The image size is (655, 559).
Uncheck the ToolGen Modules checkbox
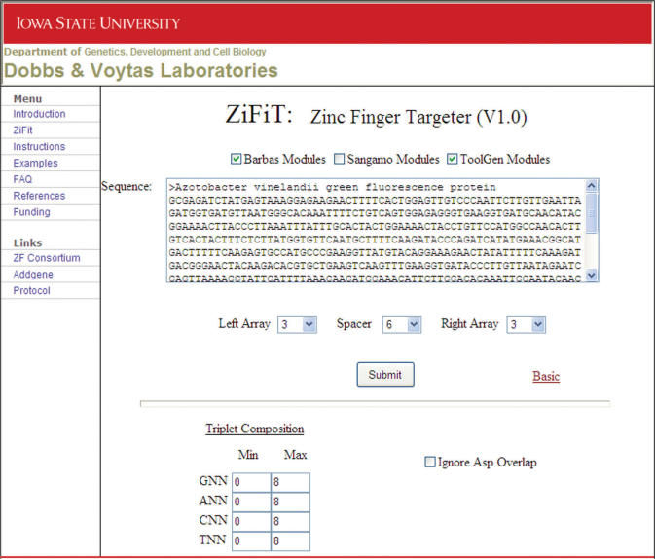452,159
